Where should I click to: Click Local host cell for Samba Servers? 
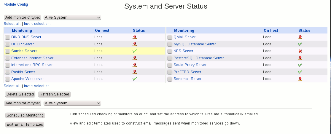tap(99, 51)
